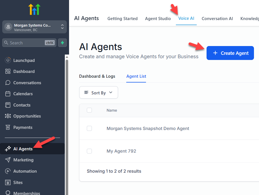
Task: Click the Contacts book icon
Action: (x=8, y=105)
